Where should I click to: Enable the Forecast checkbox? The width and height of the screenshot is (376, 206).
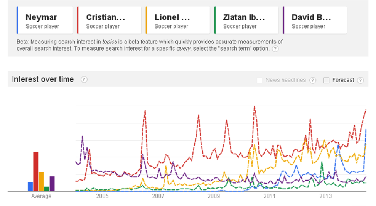[326, 80]
